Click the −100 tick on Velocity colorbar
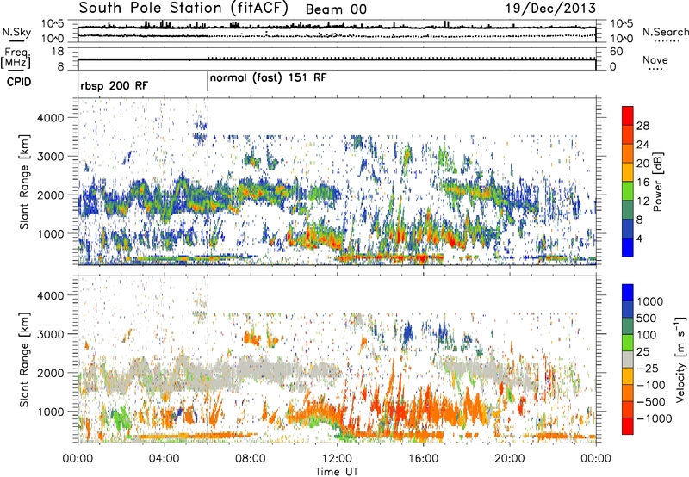Screen dimensions: 689x477 coord(651,385)
